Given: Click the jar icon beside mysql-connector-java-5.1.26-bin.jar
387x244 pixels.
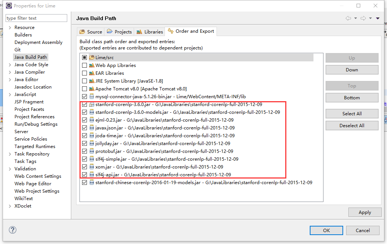Looking at the screenshot, I should click(x=91, y=96).
